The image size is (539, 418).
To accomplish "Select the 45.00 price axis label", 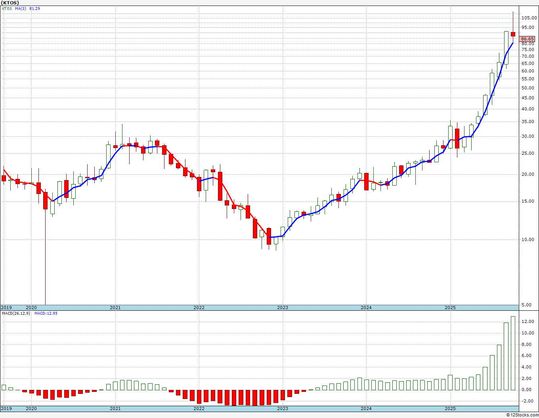I will [528, 98].
